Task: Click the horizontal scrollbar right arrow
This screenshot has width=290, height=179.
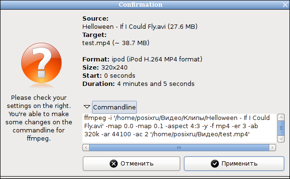Action: [273, 147]
